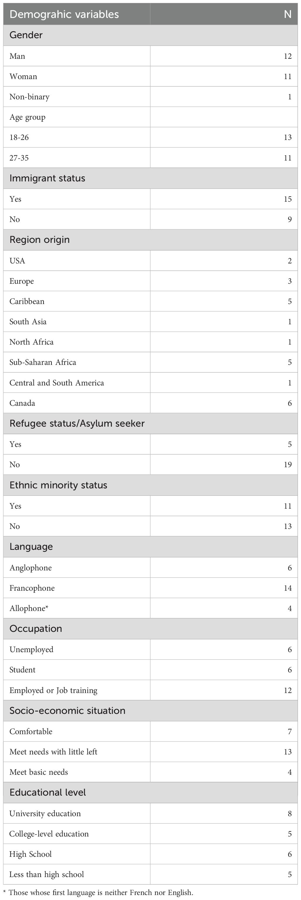Select the 'Occupation' section heading
The width and height of the screenshot is (301, 900).
(35, 629)
